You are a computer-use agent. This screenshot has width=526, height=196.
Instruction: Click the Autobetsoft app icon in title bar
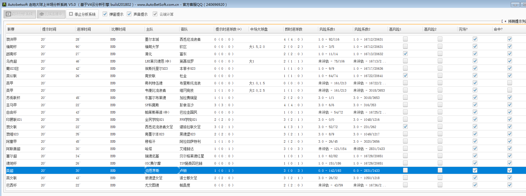tap(4, 4)
